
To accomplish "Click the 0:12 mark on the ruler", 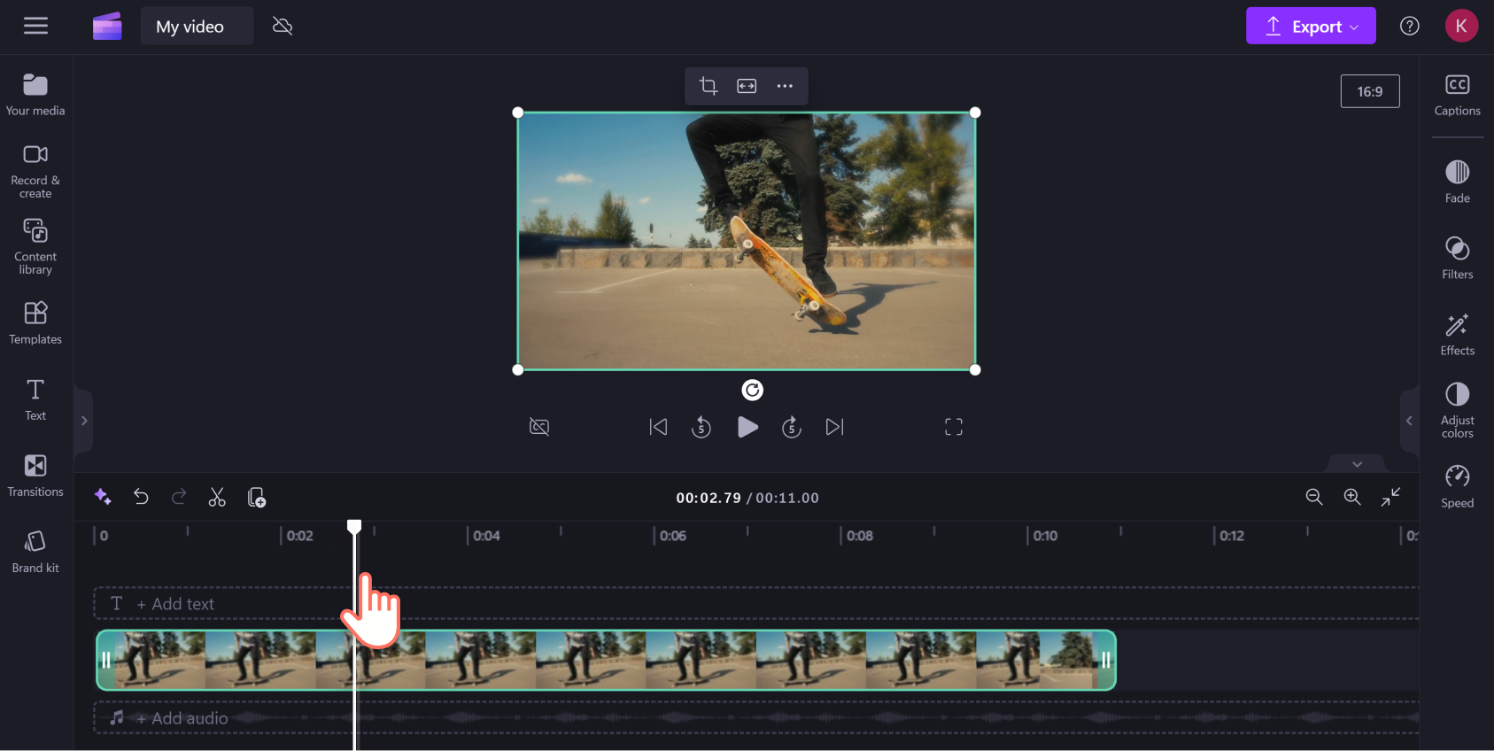I will point(1232,536).
